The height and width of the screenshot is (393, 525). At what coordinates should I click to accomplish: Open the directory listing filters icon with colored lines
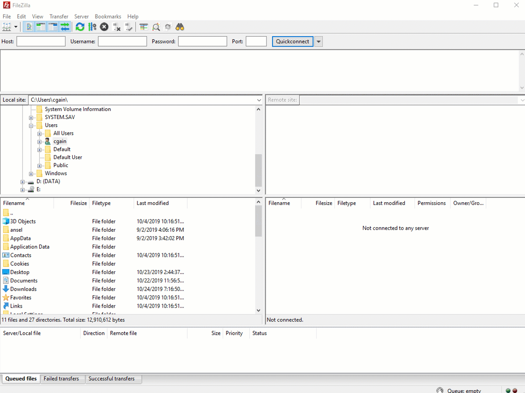pyautogui.click(x=144, y=27)
